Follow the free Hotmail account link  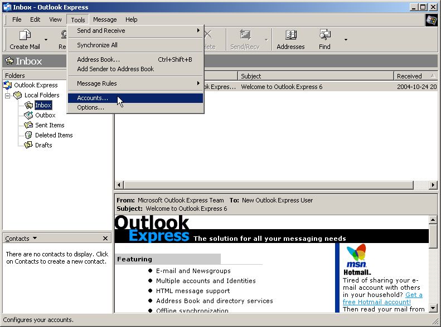coord(382,299)
